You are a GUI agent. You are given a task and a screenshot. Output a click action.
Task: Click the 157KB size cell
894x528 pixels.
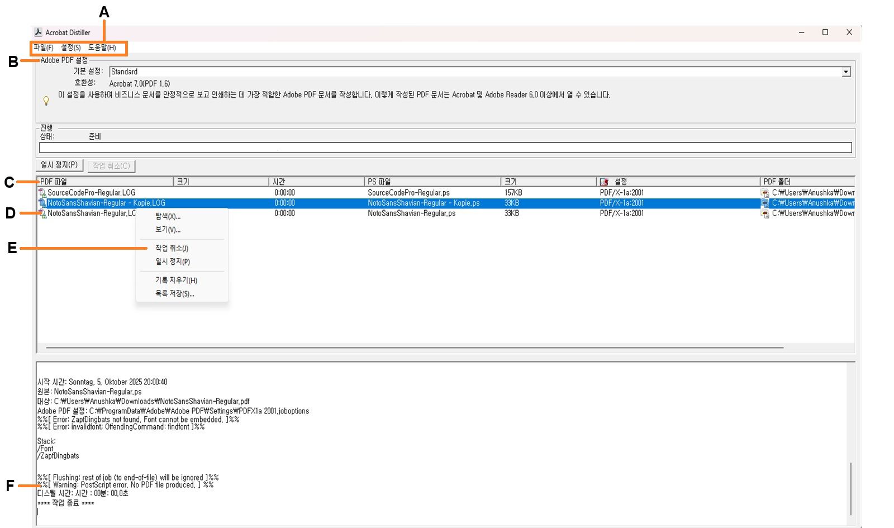click(513, 193)
